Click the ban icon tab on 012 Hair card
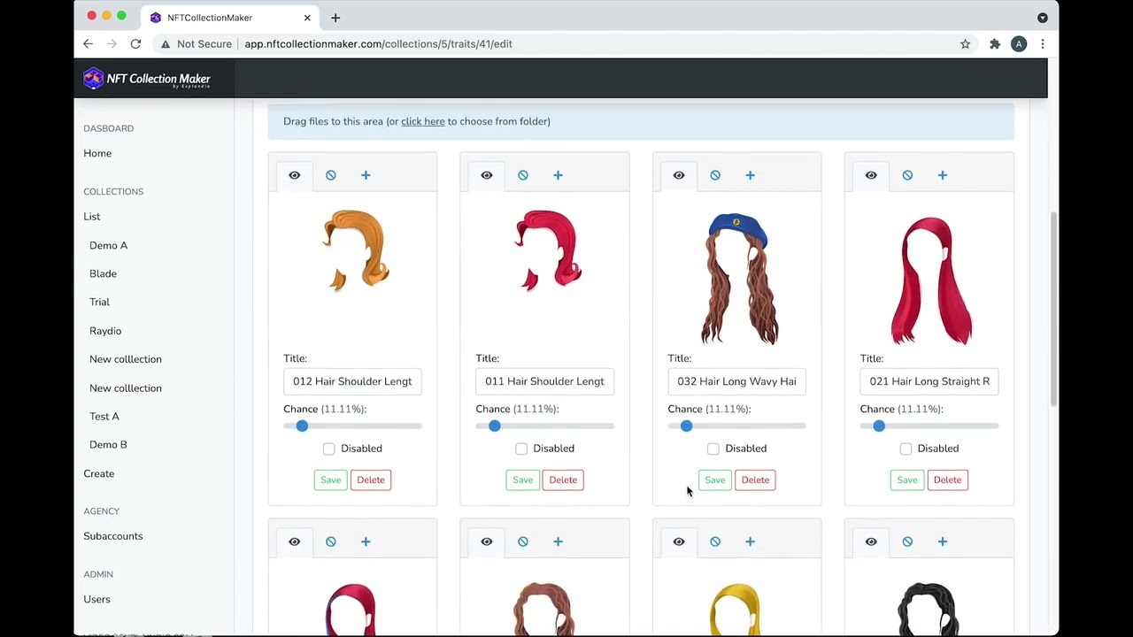Image resolution: width=1133 pixels, height=637 pixels. pyautogui.click(x=331, y=175)
